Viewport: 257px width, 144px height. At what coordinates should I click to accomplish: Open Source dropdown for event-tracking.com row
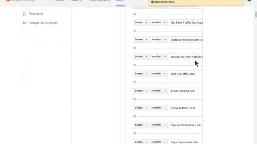pyautogui.click(x=141, y=91)
